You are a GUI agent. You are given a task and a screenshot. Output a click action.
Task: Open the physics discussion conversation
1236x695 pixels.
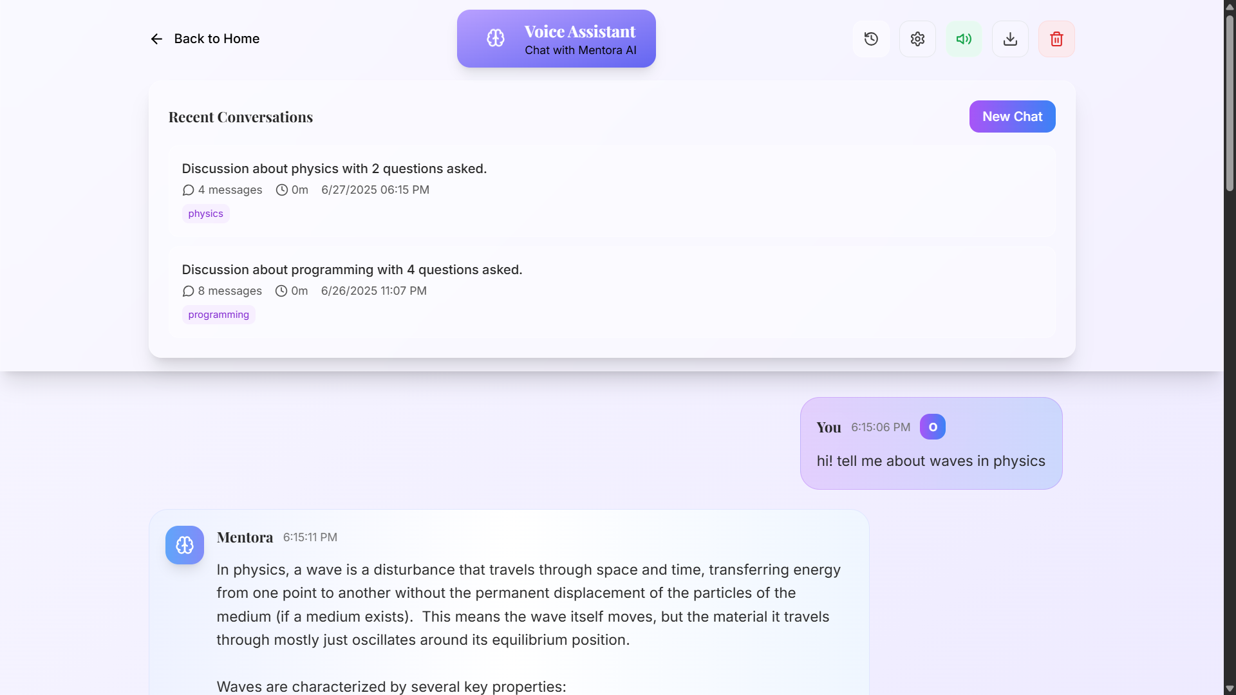(334, 169)
